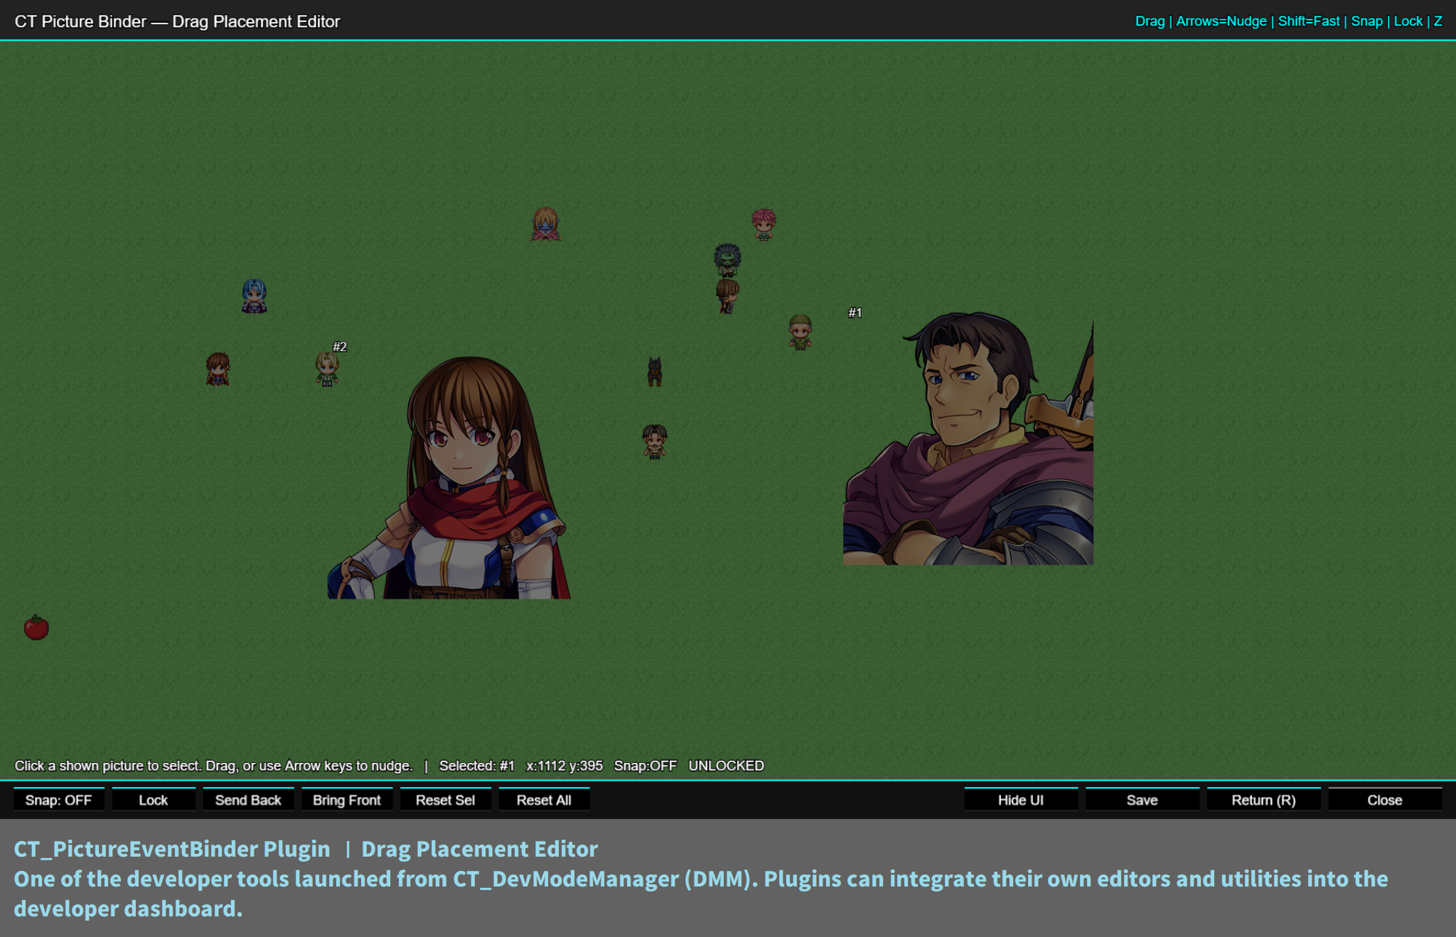Click the Arrows=Nudge hint text
The height and width of the screenshot is (937, 1456).
[1221, 21]
